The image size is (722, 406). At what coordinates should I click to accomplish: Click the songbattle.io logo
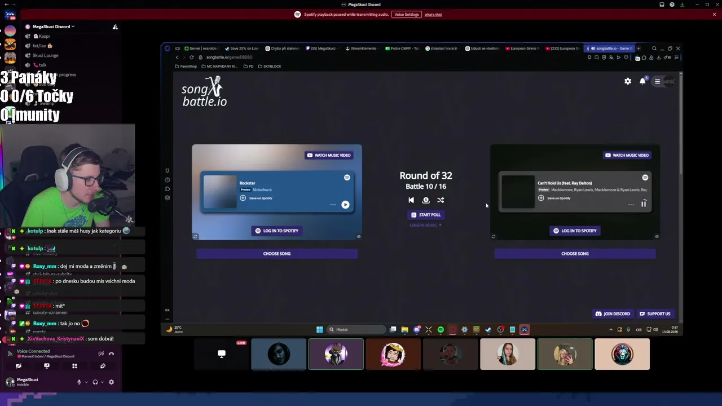[x=204, y=92]
